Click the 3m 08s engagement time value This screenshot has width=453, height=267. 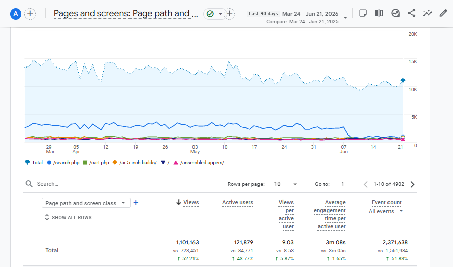(336, 242)
